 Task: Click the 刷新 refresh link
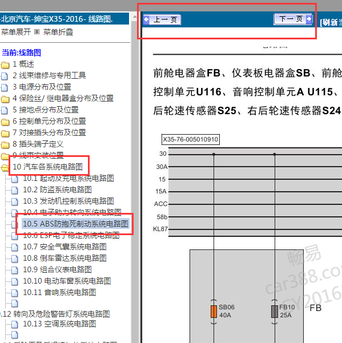click(331, 22)
